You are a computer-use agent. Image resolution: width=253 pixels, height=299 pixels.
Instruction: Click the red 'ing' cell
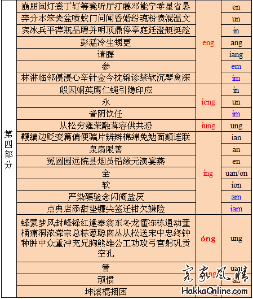pyautogui.click(x=208, y=173)
